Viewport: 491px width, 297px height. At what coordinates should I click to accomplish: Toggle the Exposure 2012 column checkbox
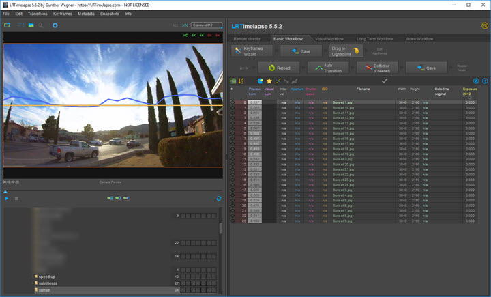click(x=470, y=97)
